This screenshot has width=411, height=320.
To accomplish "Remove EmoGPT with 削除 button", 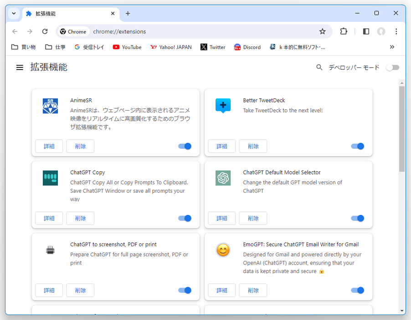I will coord(253,290).
